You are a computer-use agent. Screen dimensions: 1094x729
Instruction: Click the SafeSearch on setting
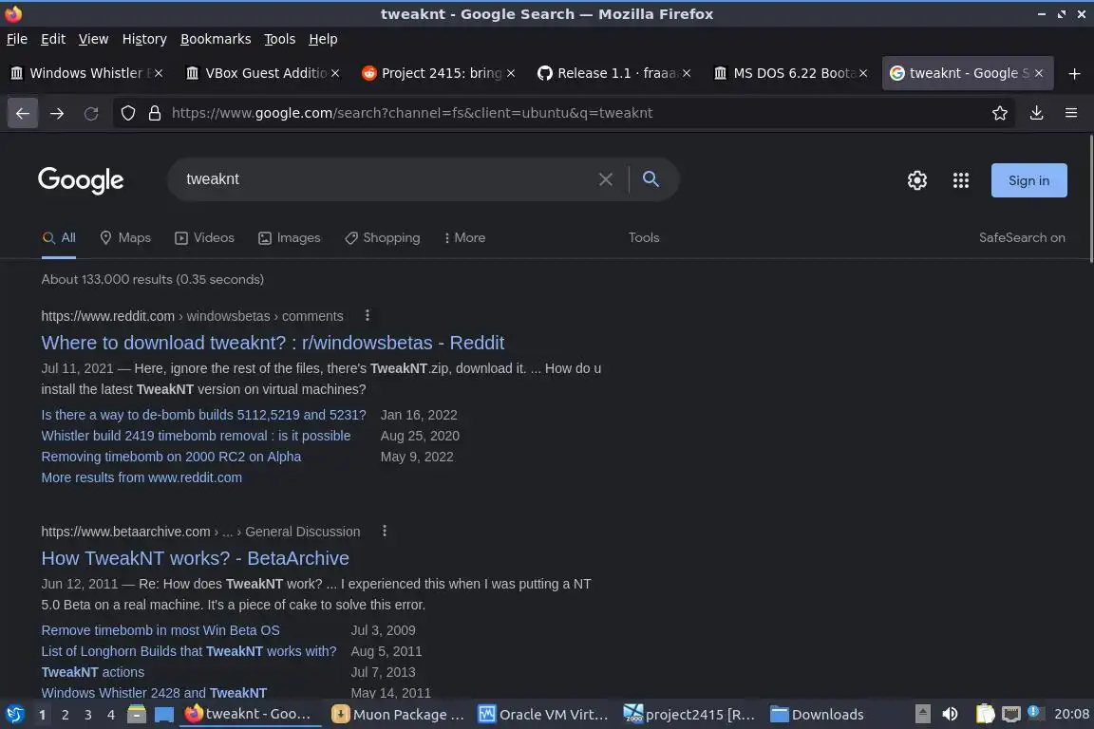(1022, 238)
